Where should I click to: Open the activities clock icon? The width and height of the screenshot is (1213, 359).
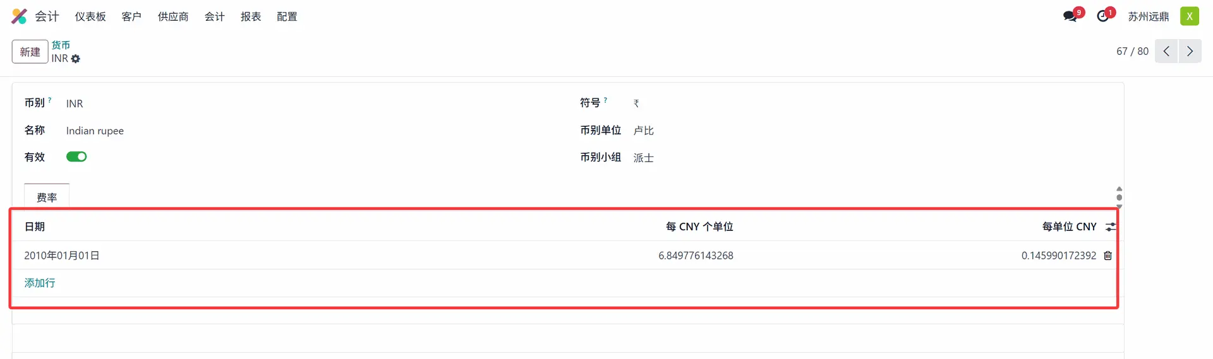pos(1103,16)
